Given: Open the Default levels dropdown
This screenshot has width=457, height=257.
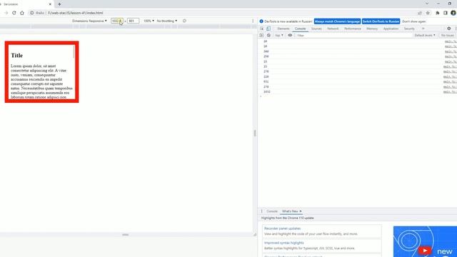Looking at the screenshot, I should pos(425,35).
